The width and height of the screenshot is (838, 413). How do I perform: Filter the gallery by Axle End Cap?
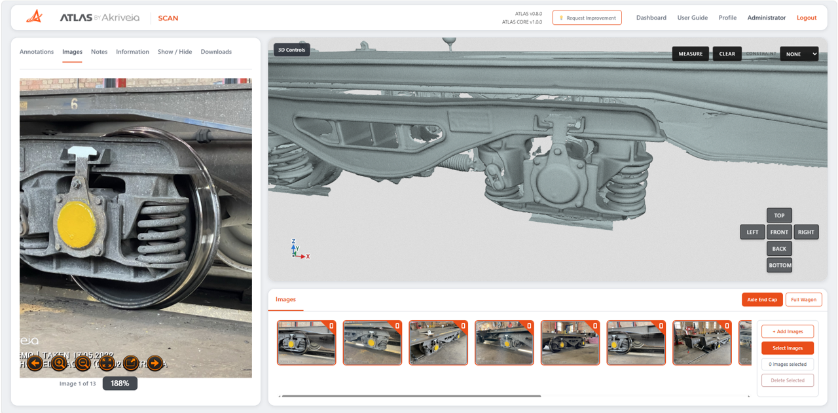coord(762,299)
